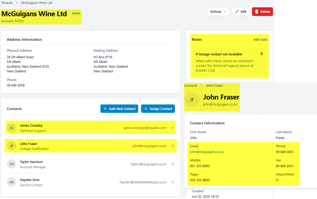
Task: Open Taylor Harrison contact name
Action: (31, 162)
